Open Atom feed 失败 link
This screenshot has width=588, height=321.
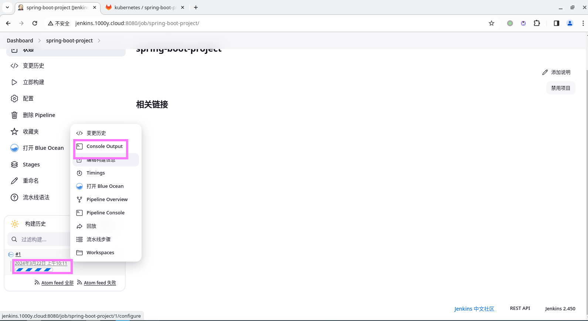click(x=100, y=283)
